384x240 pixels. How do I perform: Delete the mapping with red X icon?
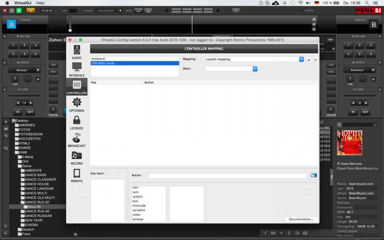[315, 60]
